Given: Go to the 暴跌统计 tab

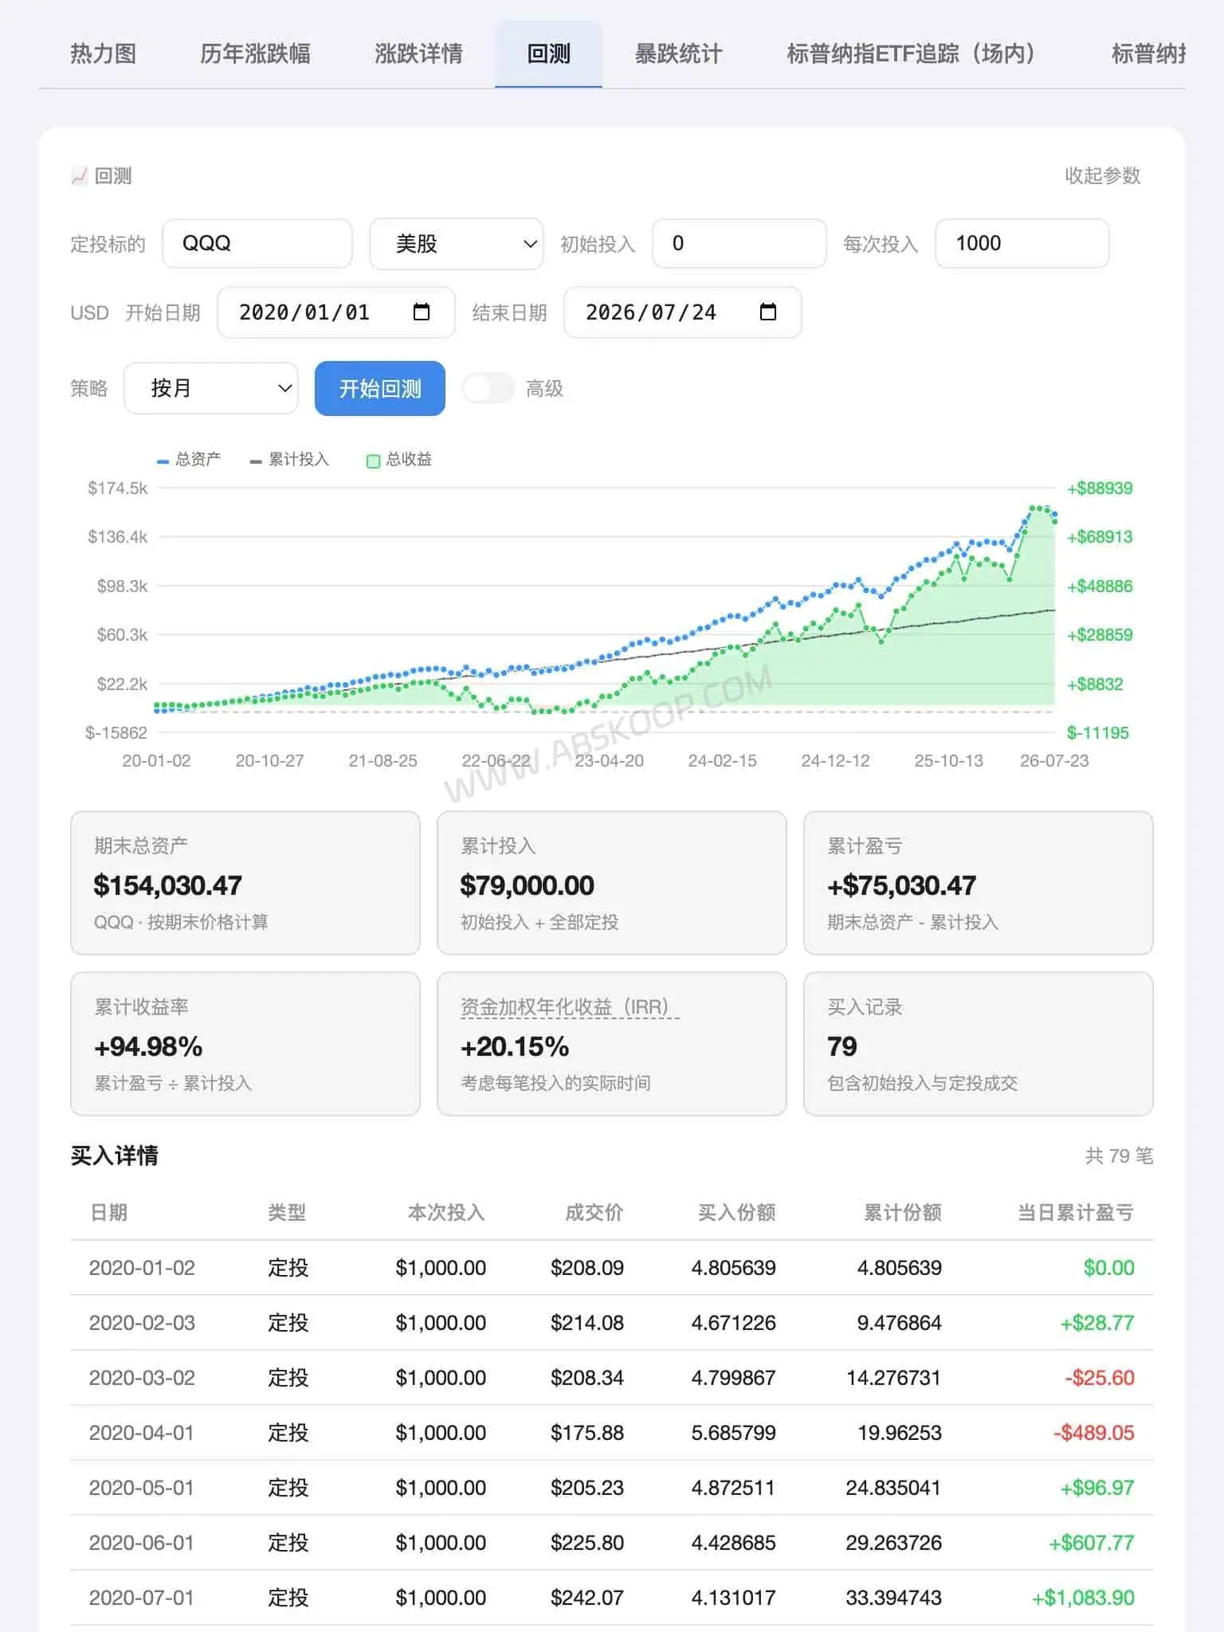Looking at the screenshot, I should [x=678, y=54].
